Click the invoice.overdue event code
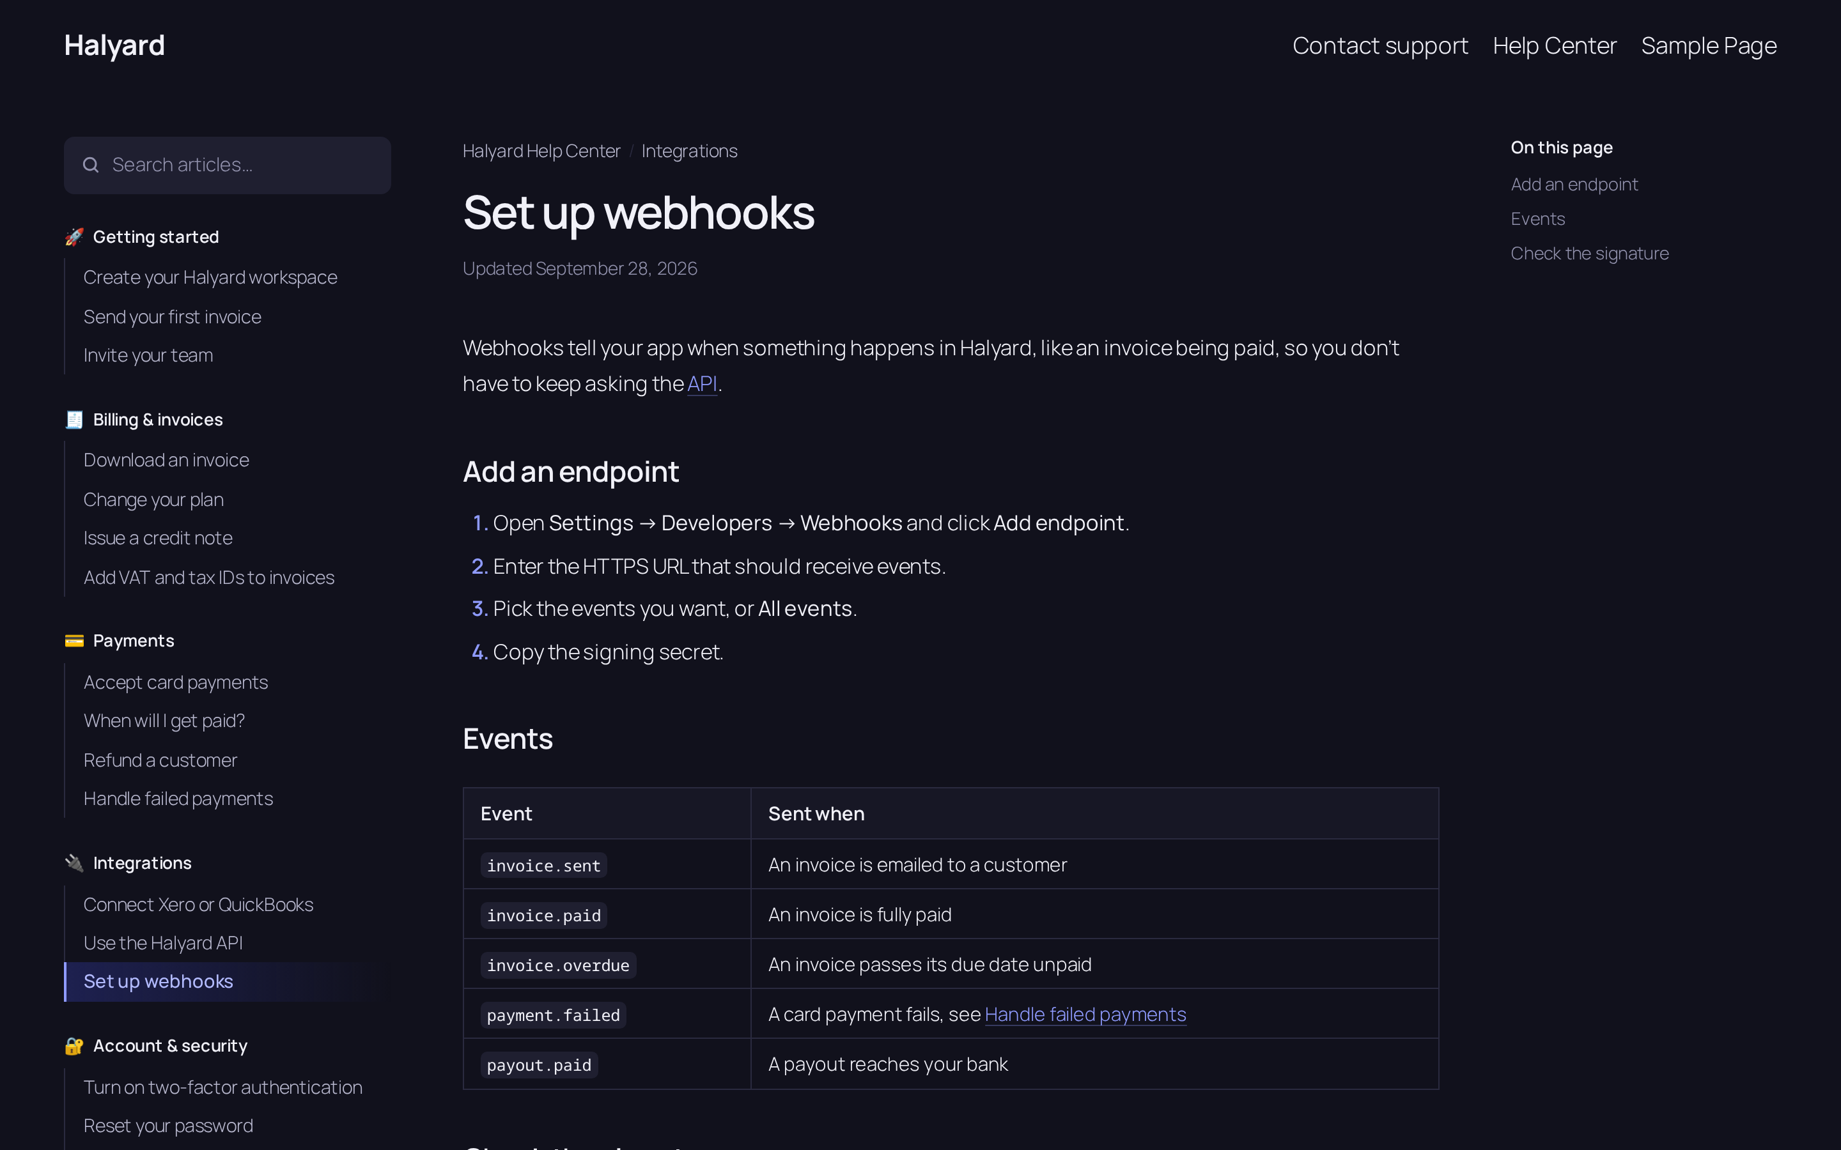The width and height of the screenshot is (1841, 1150). pyautogui.click(x=557, y=965)
